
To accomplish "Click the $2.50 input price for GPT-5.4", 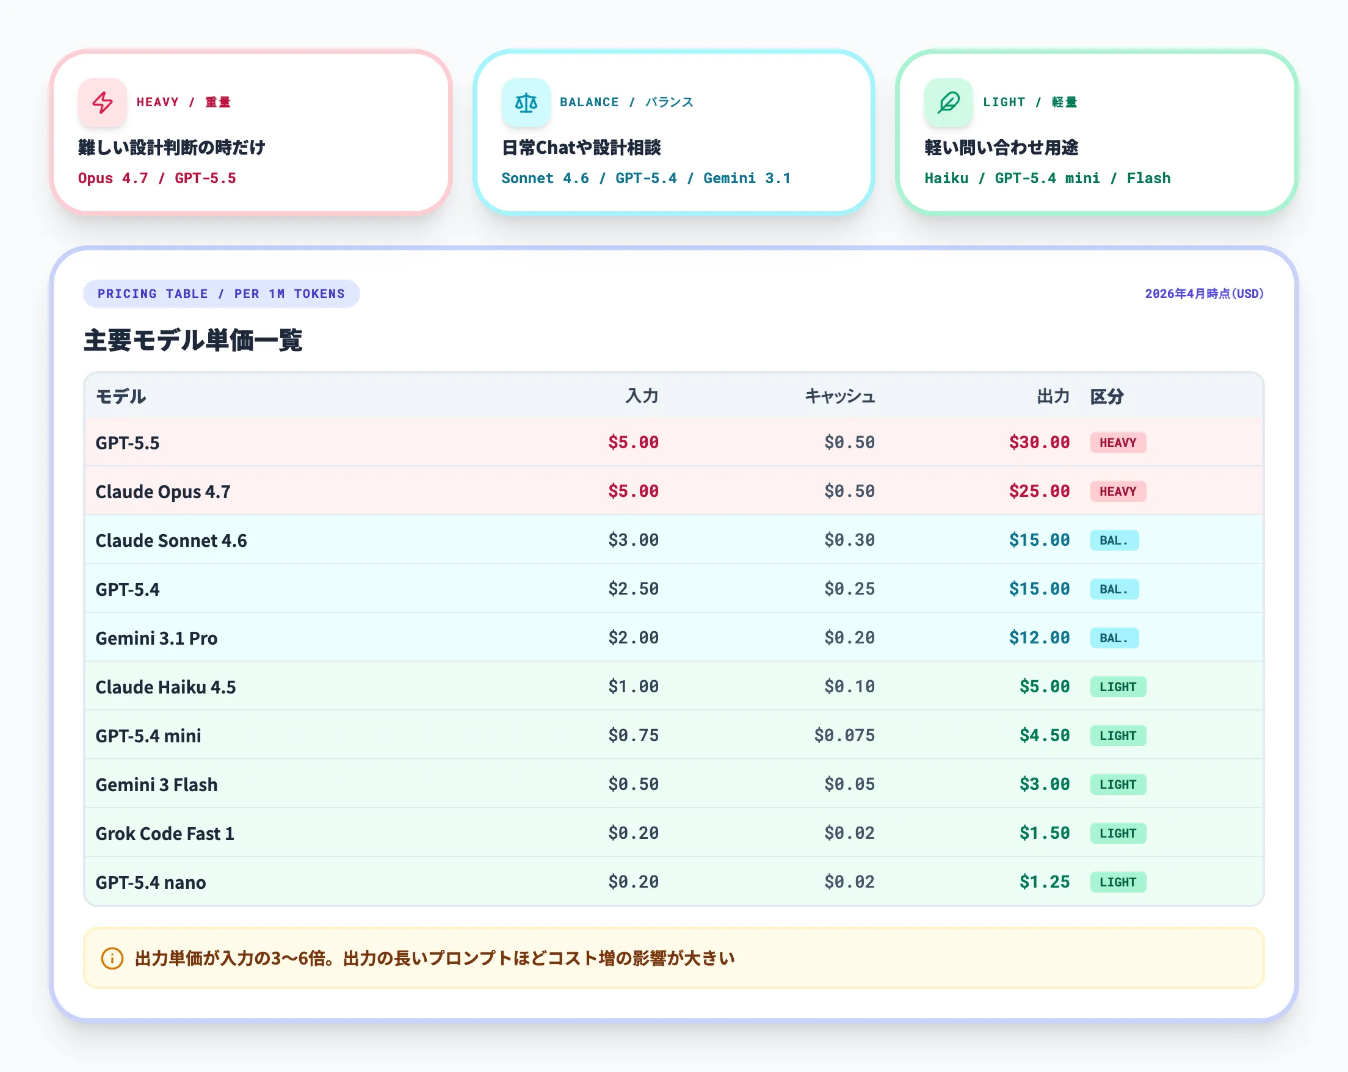I will (x=633, y=589).
